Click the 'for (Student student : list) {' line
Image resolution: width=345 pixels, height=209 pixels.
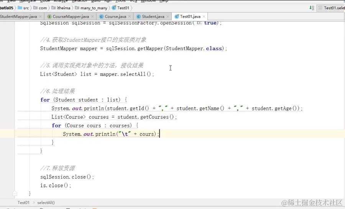(x=84, y=100)
